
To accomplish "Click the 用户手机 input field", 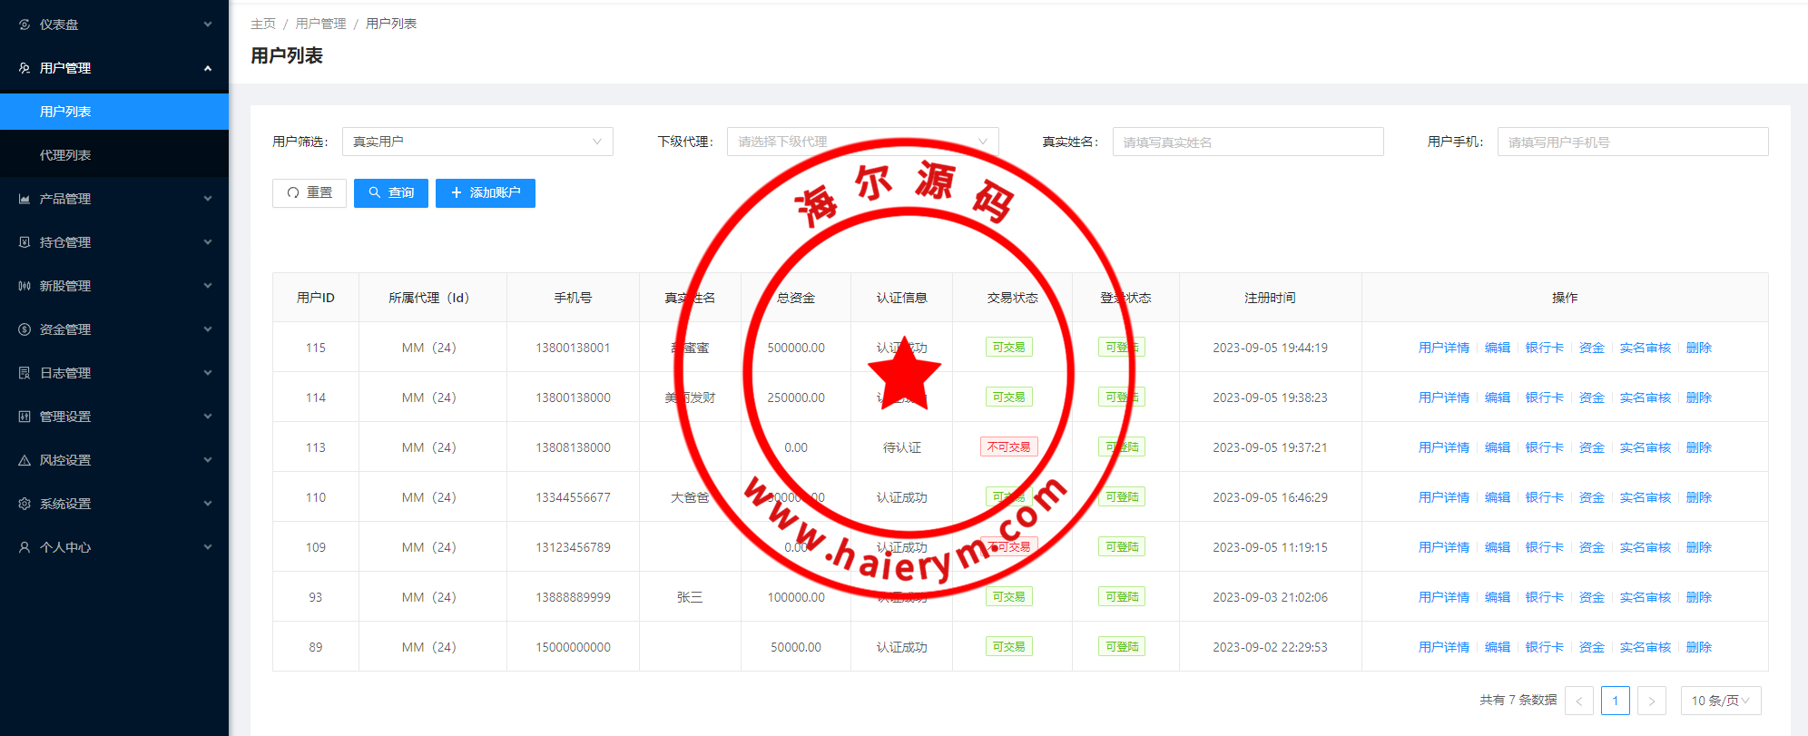I will pyautogui.click(x=1632, y=142).
